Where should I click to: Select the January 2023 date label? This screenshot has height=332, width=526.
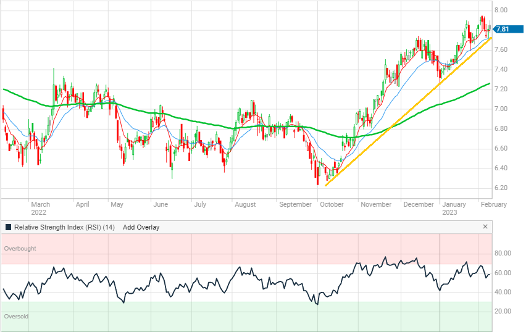pyautogui.click(x=454, y=208)
